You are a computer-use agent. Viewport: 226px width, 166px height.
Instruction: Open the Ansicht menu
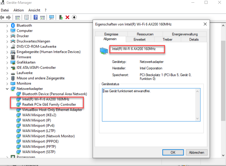[34, 10]
